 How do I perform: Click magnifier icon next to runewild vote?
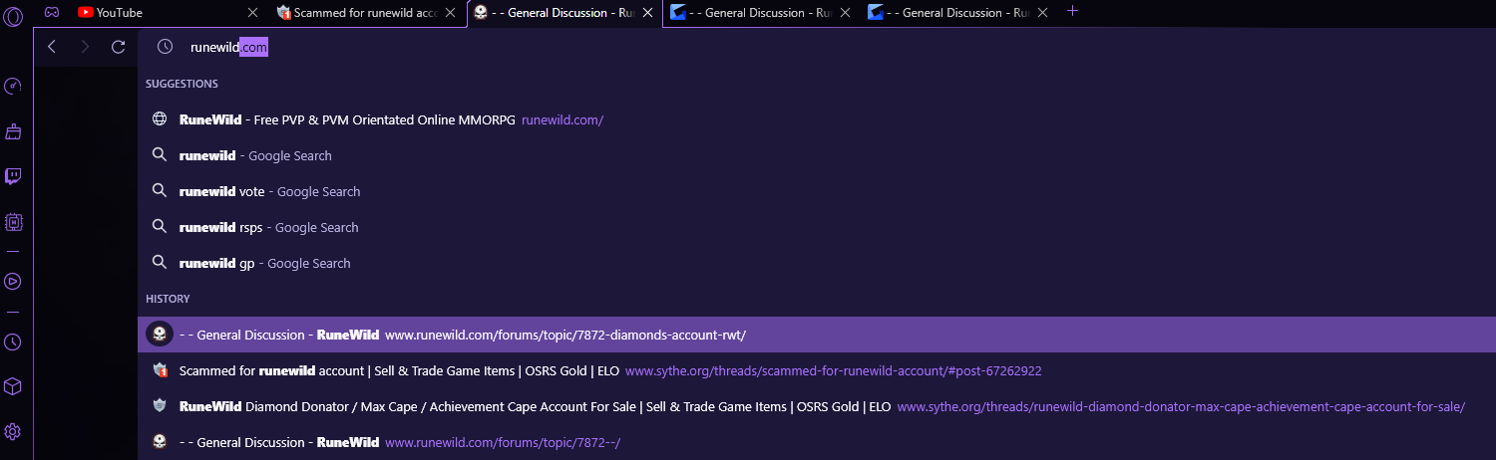coord(160,191)
